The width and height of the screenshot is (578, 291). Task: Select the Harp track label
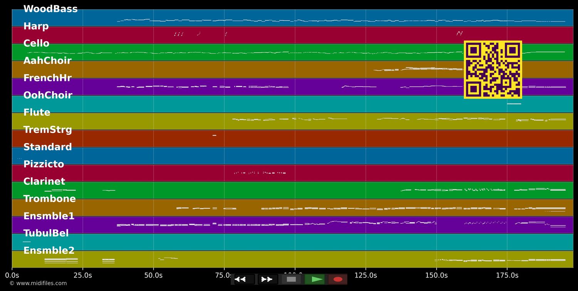click(36, 27)
